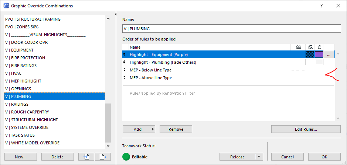
Task: Click the import combinations icon button
Action: (x=86, y=157)
